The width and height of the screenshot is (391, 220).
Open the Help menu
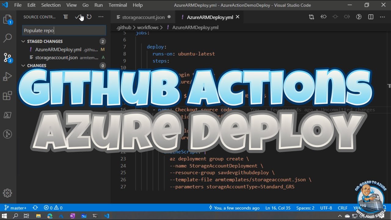pos(137,5)
